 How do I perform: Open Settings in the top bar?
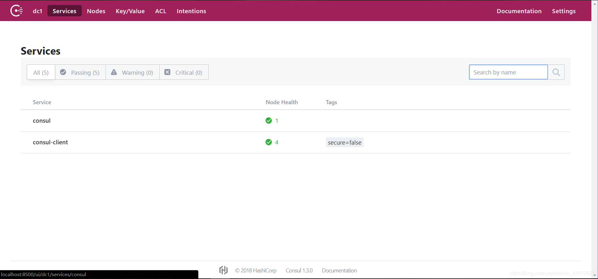coord(564,11)
